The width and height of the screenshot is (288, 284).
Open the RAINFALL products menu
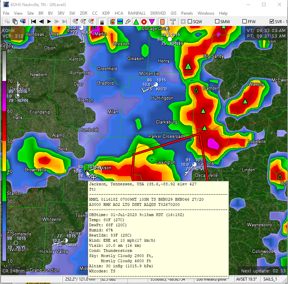point(136,13)
